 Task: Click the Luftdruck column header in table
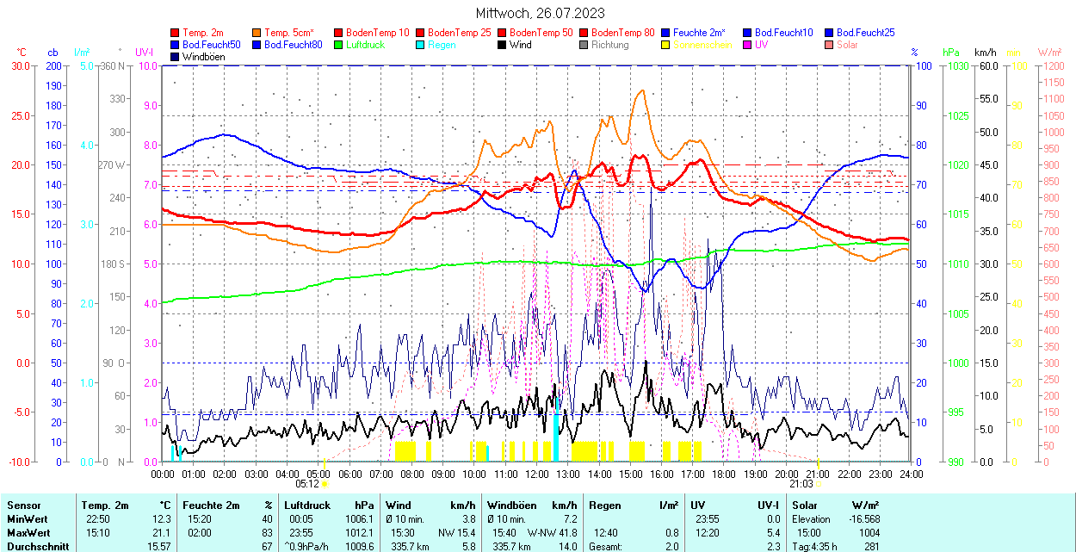[x=306, y=505]
